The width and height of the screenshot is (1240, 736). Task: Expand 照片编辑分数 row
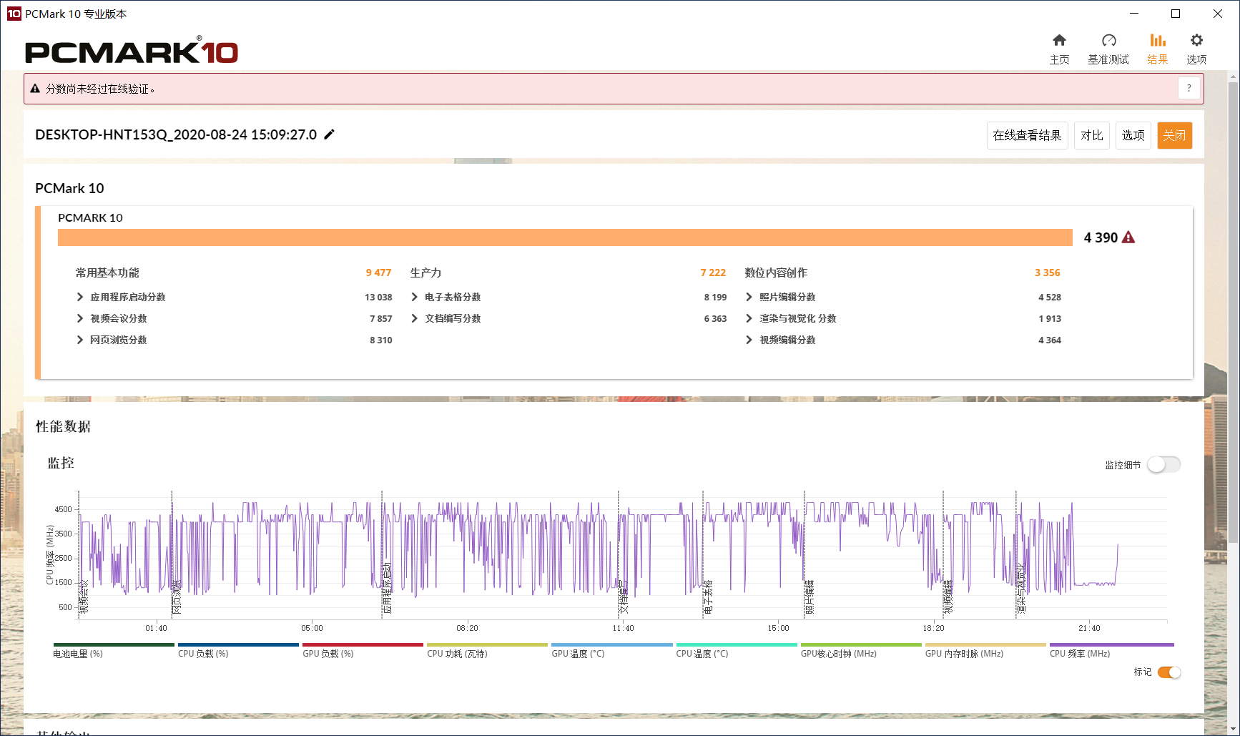tap(749, 297)
